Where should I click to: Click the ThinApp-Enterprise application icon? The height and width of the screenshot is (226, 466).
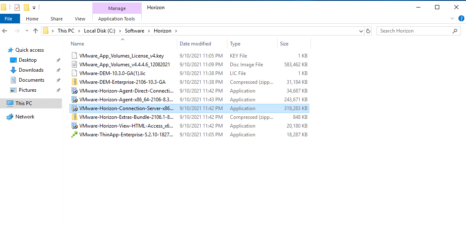coord(74,134)
